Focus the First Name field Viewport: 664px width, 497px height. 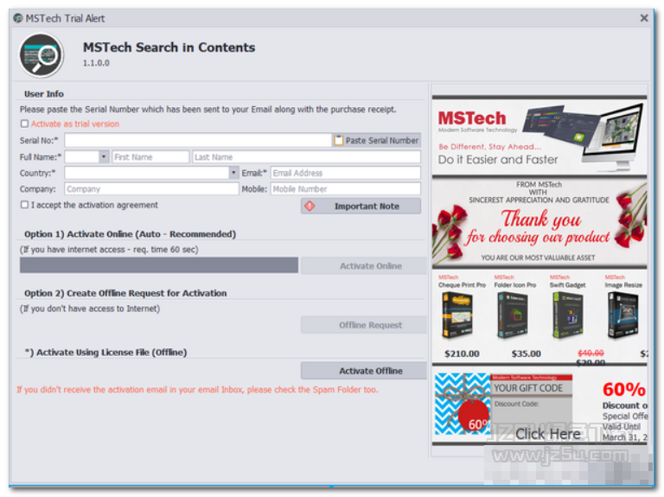tap(150, 157)
